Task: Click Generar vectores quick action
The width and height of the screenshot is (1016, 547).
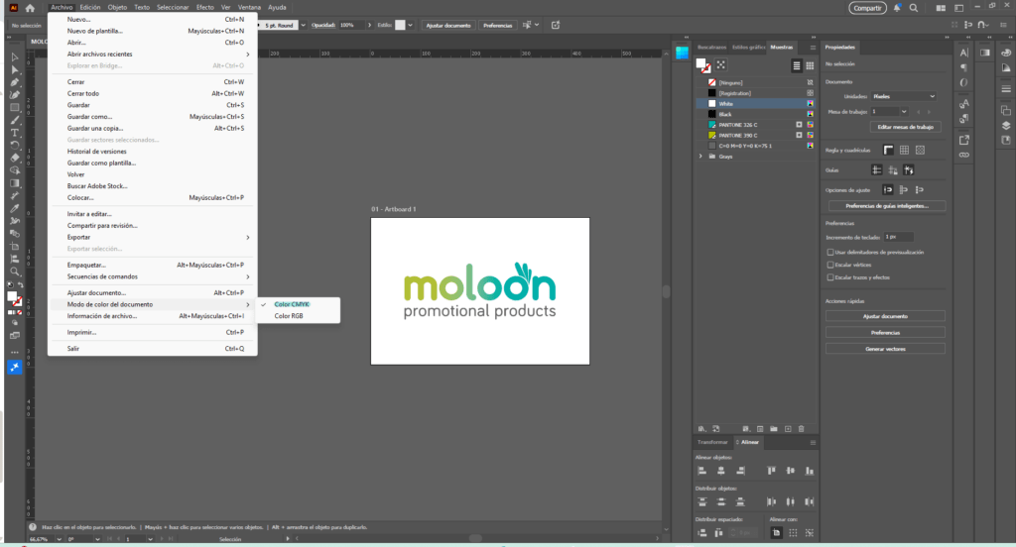Action: point(885,349)
